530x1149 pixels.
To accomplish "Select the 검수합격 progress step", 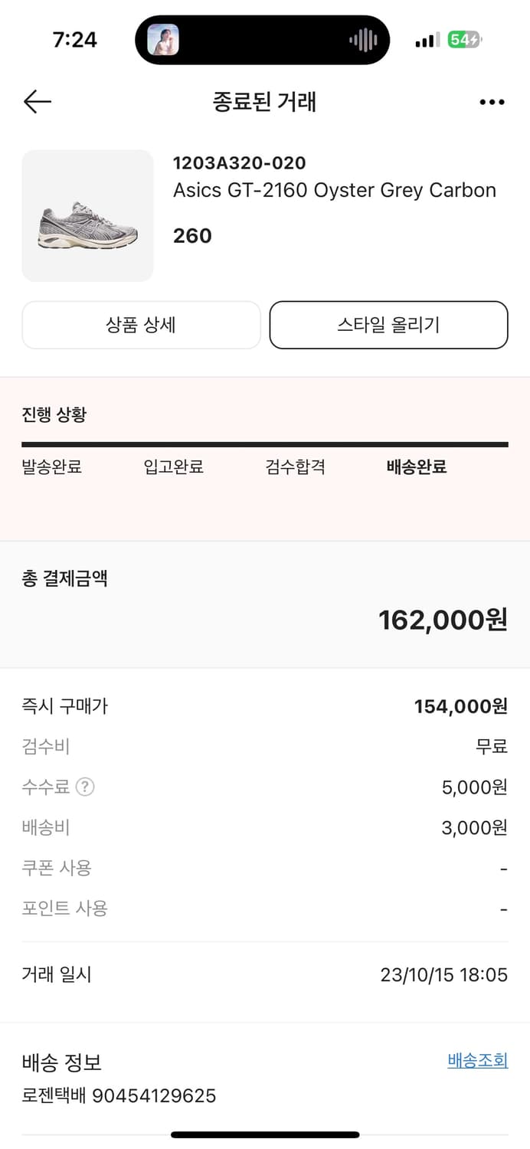I will [x=296, y=467].
